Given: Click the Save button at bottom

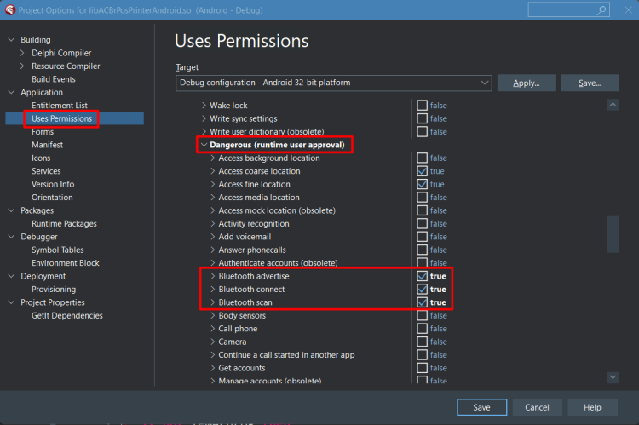Looking at the screenshot, I should [x=481, y=407].
